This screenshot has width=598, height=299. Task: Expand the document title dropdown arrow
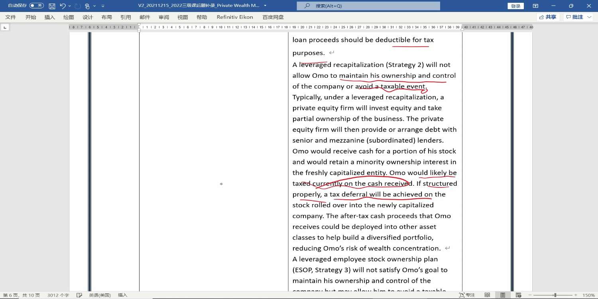(x=266, y=6)
